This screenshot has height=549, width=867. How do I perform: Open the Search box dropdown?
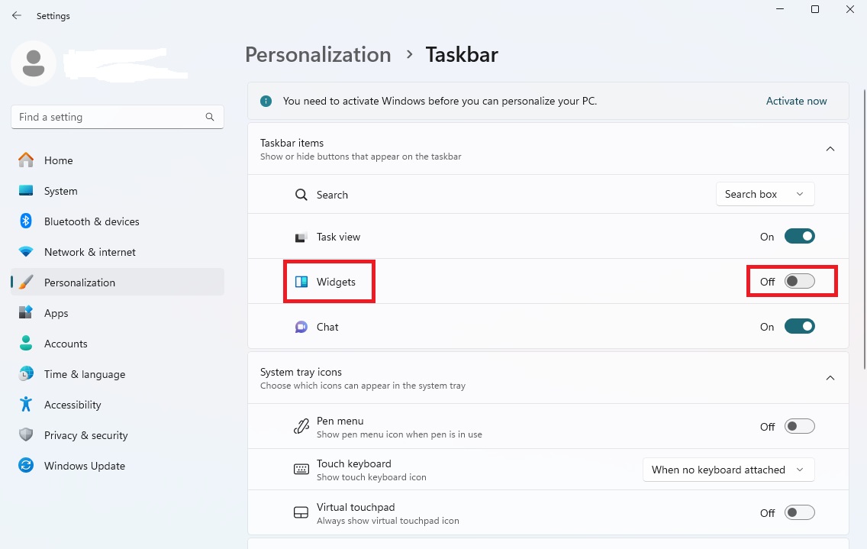coord(765,194)
